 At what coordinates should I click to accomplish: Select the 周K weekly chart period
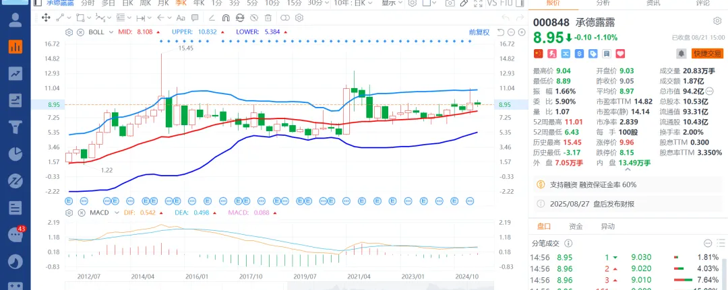pos(145,3)
